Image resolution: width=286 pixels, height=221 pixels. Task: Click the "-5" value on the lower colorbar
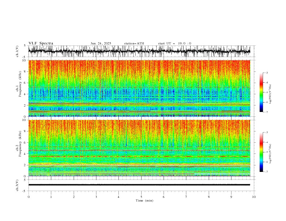pos(266,152)
